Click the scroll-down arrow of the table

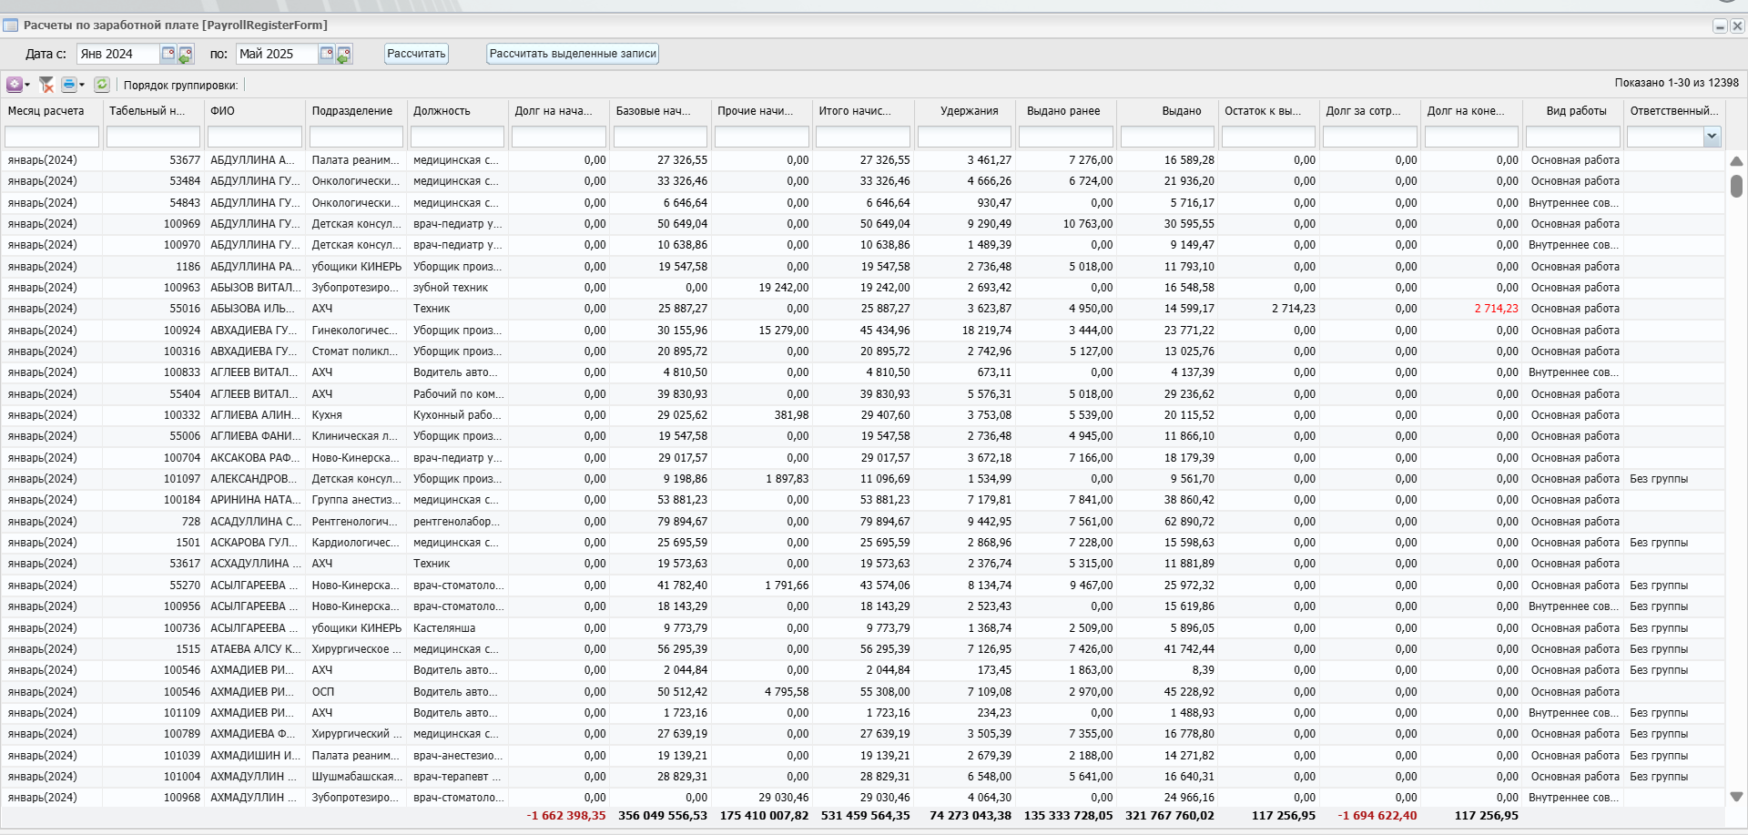click(1736, 797)
